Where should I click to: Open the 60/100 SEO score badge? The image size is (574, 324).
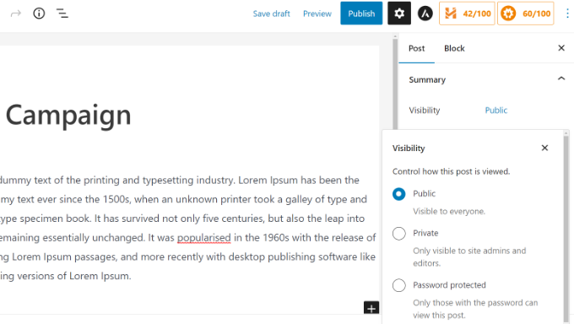525,13
